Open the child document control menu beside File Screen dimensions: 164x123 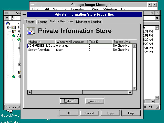(7, 18)
